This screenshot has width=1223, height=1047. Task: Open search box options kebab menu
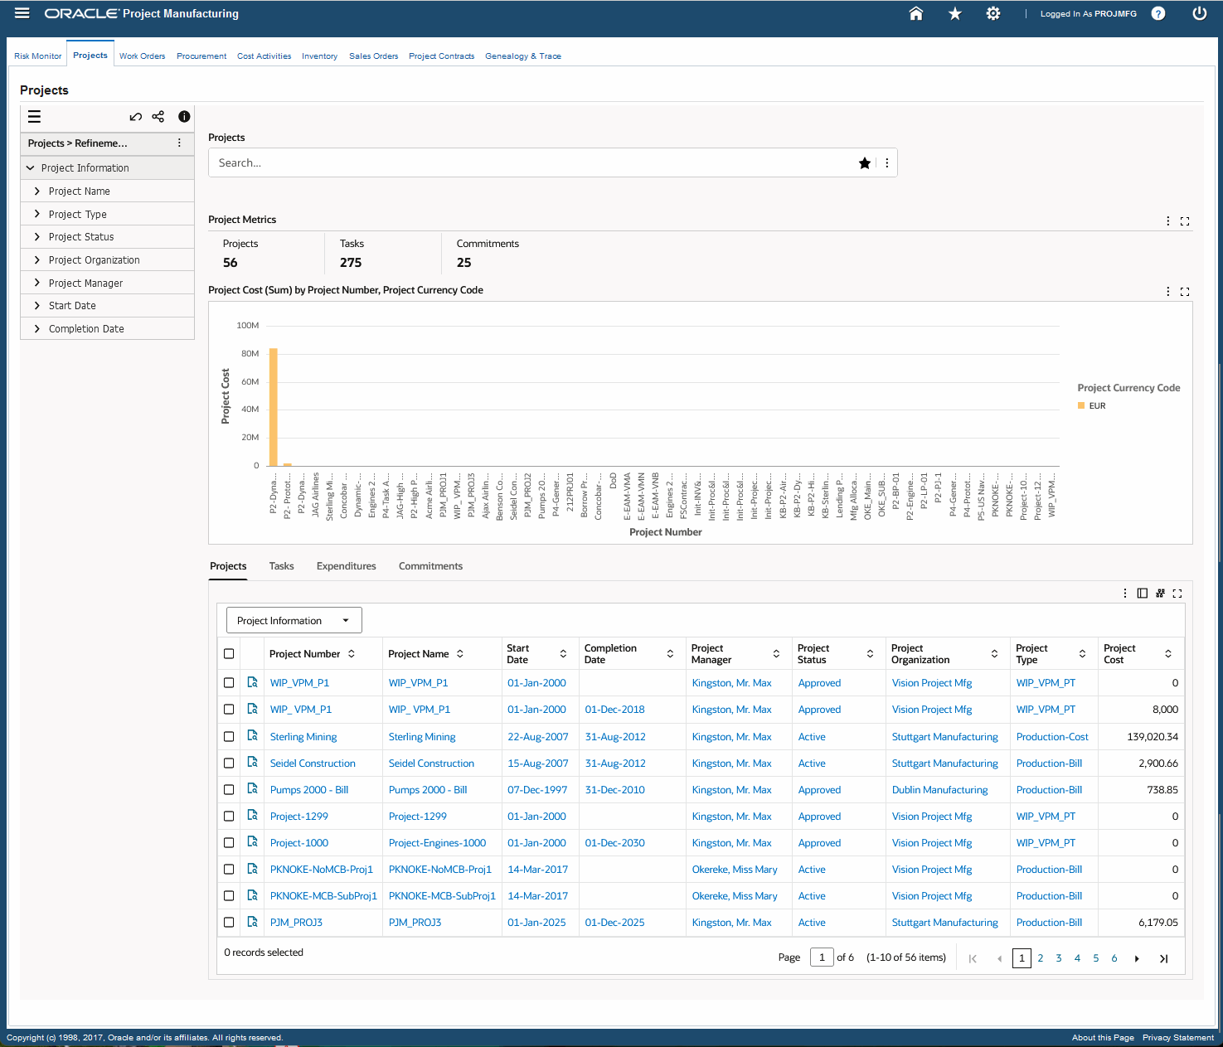tap(887, 163)
